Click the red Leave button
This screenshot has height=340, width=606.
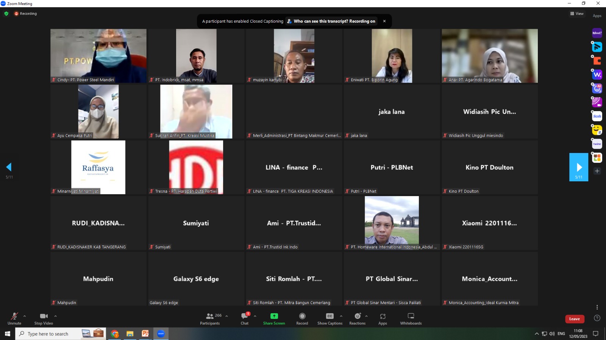click(x=574, y=319)
